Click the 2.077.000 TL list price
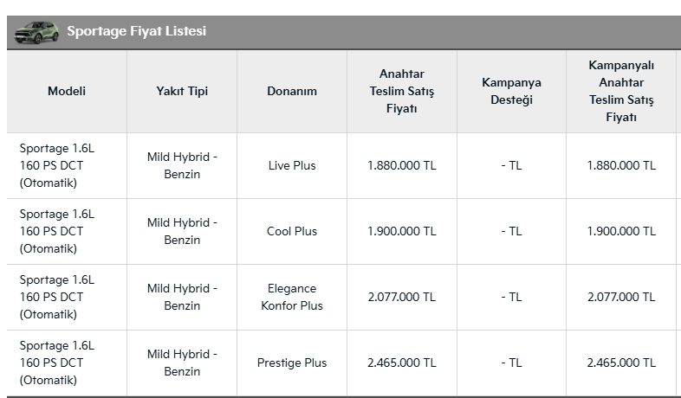Screen dimensions: 681x398 401,297
